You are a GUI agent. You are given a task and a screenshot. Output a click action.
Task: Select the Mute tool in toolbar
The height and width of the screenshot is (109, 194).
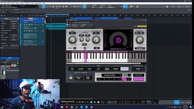[60, 6]
